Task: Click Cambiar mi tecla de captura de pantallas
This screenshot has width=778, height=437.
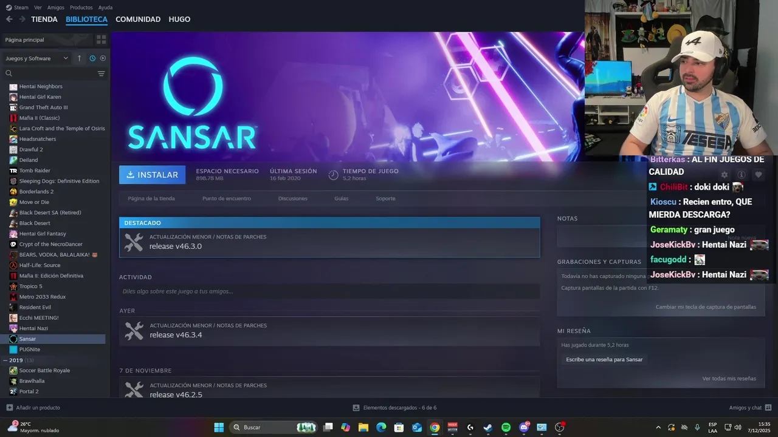Action: pyautogui.click(x=706, y=307)
